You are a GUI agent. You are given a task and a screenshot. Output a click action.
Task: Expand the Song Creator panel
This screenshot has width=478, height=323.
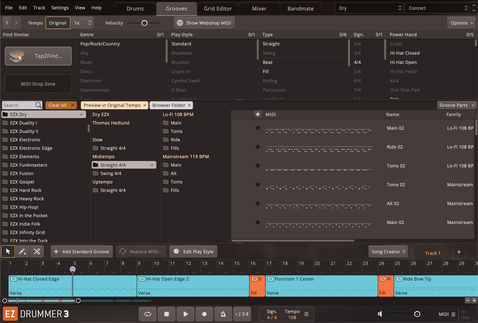coord(388,252)
